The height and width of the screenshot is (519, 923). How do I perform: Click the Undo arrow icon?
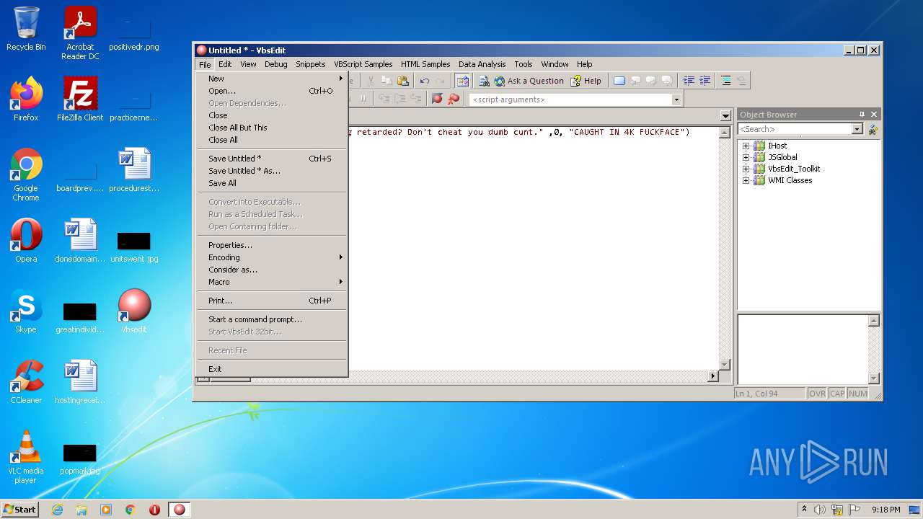(425, 81)
